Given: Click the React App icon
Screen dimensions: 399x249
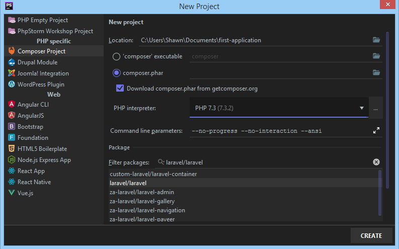Looking at the screenshot, I should click(12, 171).
